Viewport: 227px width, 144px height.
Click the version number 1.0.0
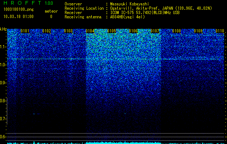pos(49,3)
